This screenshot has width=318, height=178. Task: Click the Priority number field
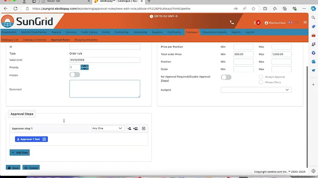pyautogui.click(x=75, y=67)
